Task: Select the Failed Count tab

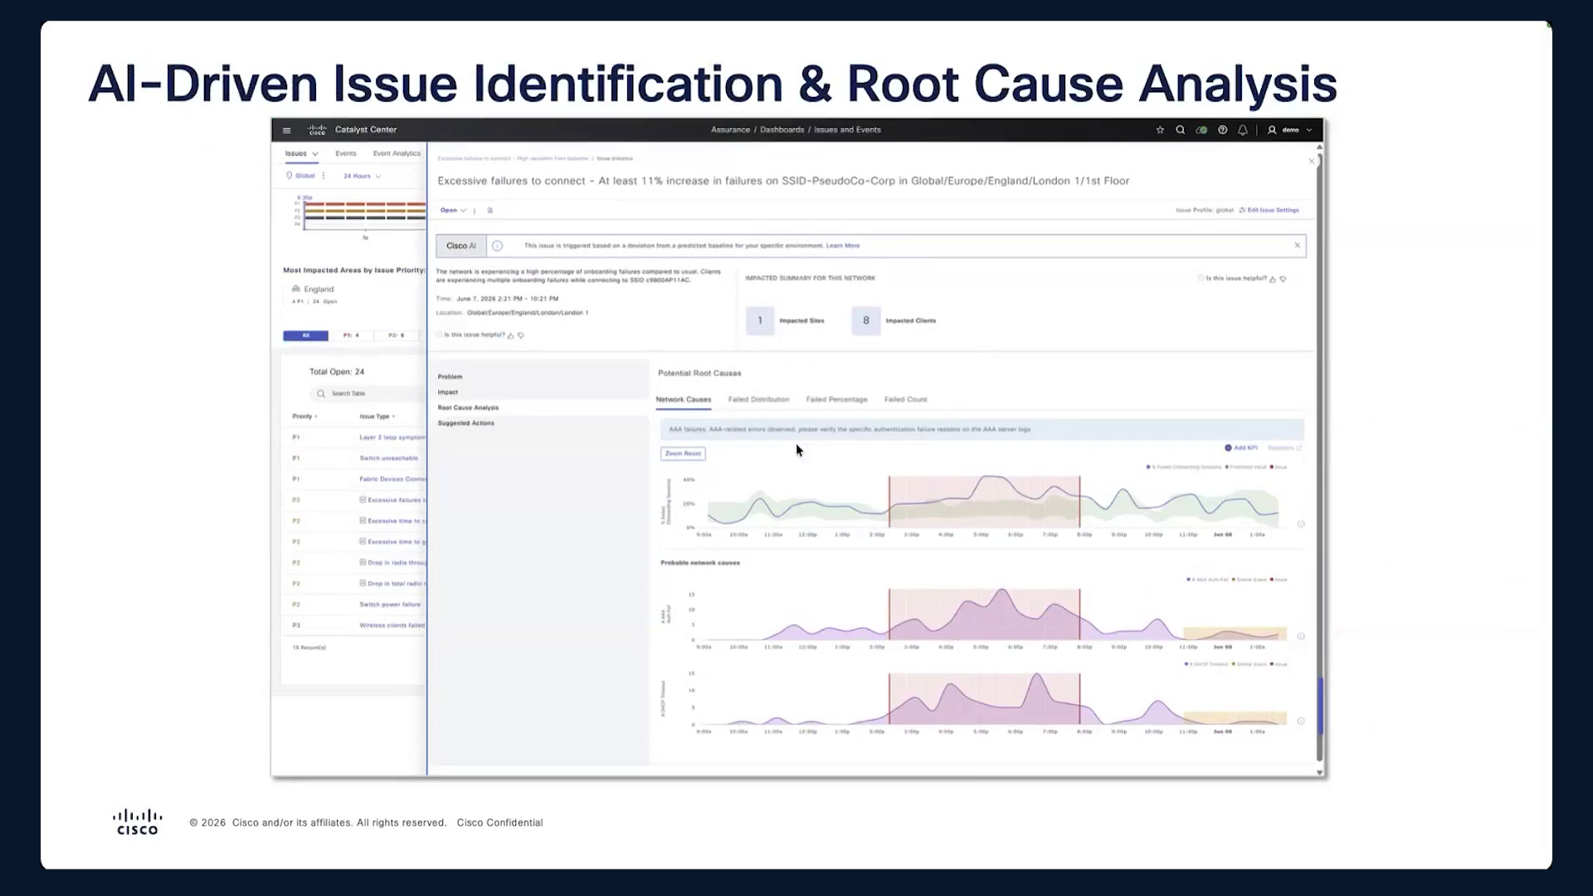Action: point(905,400)
